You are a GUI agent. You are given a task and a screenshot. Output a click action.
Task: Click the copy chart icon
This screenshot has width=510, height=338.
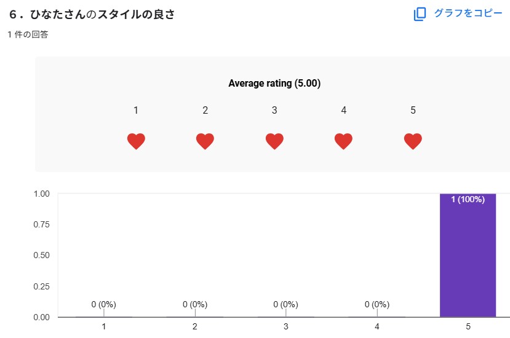point(420,14)
